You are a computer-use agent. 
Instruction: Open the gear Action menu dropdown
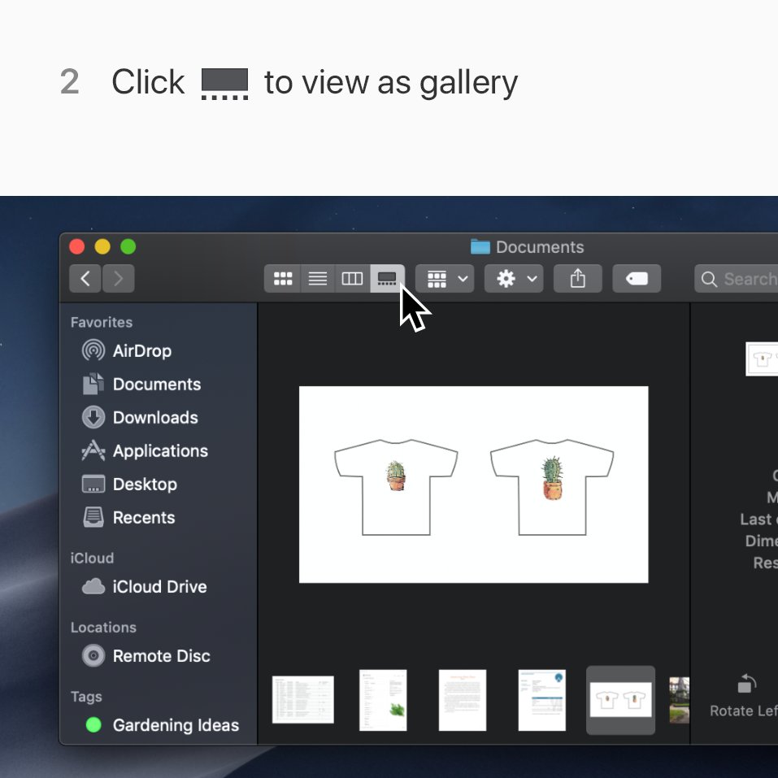click(514, 278)
